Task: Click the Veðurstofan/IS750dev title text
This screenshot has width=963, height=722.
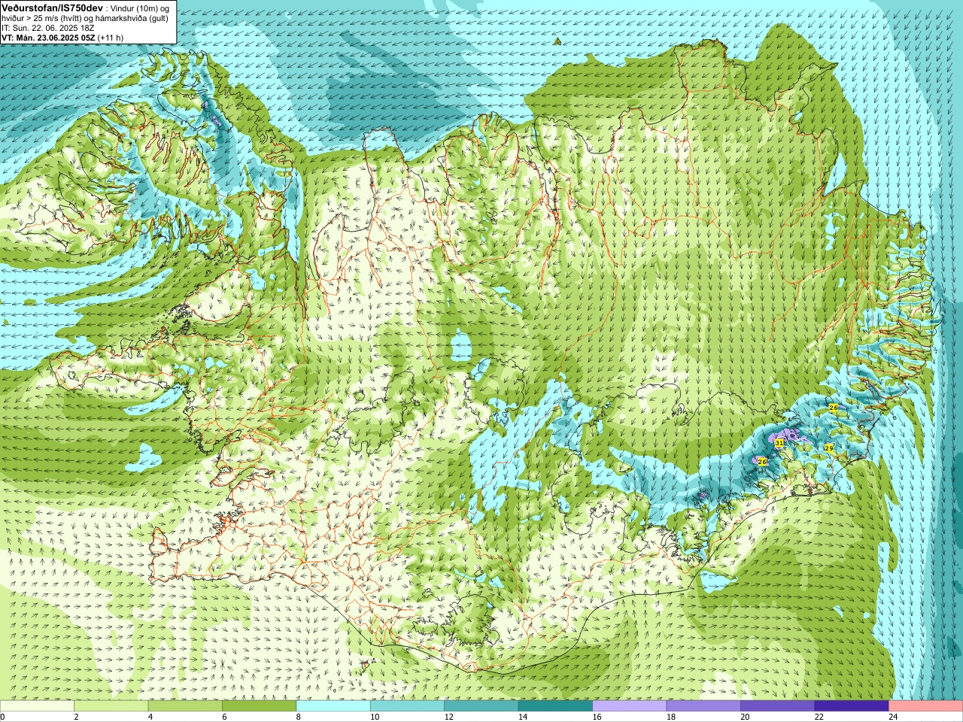Action: [x=52, y=7]
